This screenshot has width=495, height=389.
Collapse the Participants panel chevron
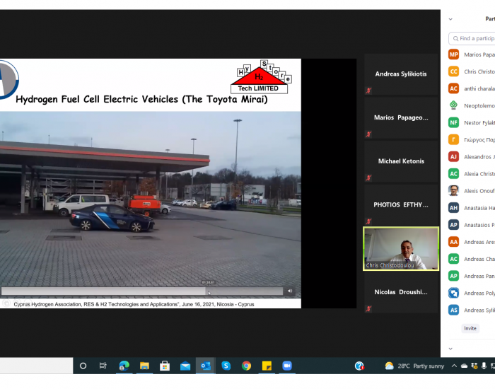[x=450, y=19]
